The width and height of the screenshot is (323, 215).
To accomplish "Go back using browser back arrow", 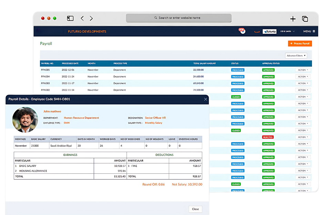I will [82, 18].
